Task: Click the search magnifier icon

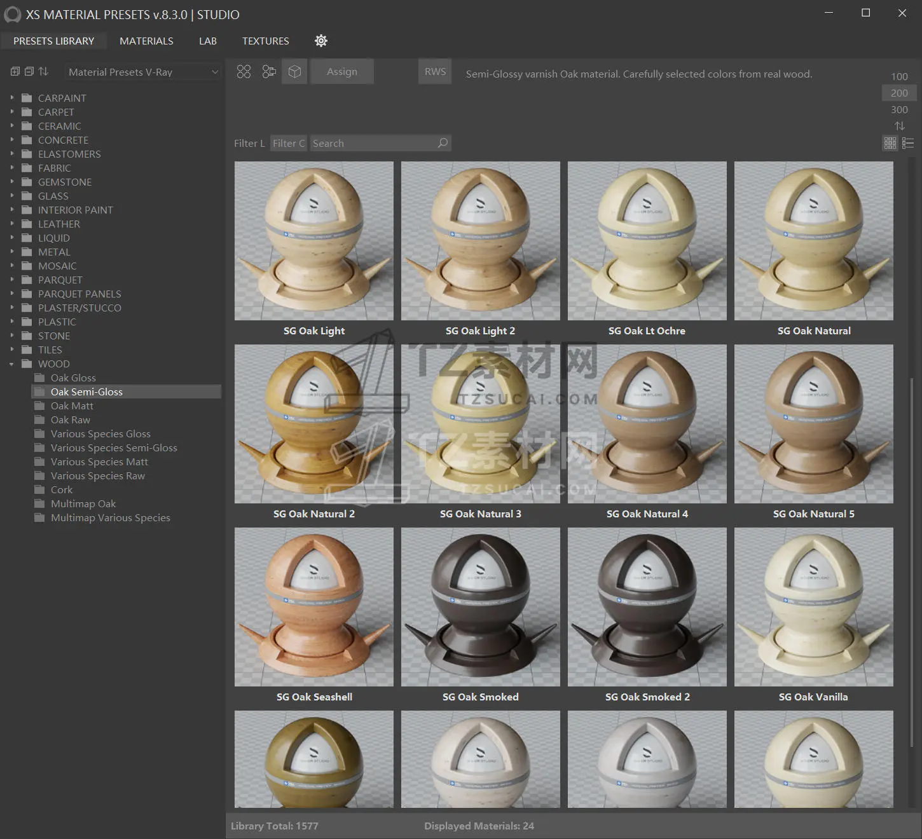Action: 443,143
